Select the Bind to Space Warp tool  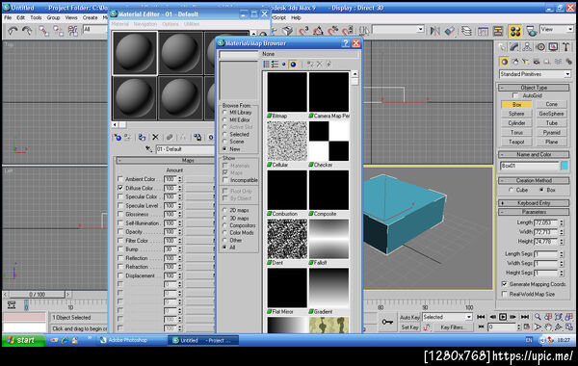[73, 32]
